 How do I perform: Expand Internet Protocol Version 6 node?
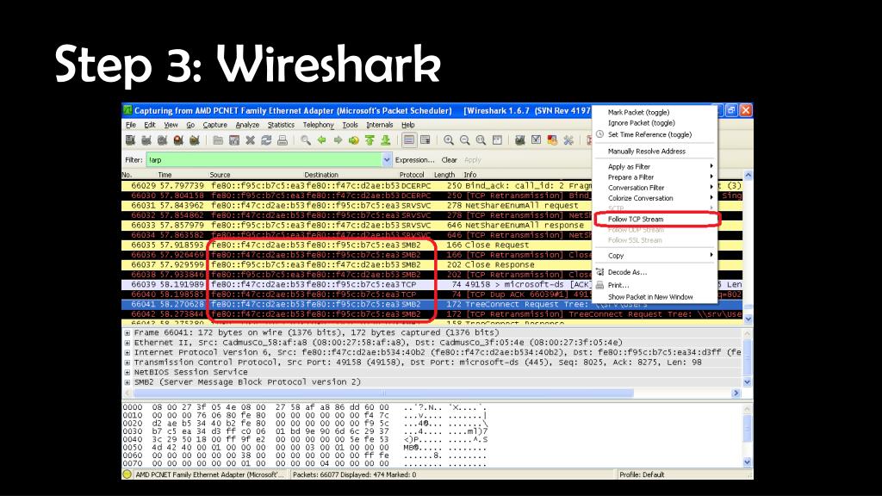127,352
